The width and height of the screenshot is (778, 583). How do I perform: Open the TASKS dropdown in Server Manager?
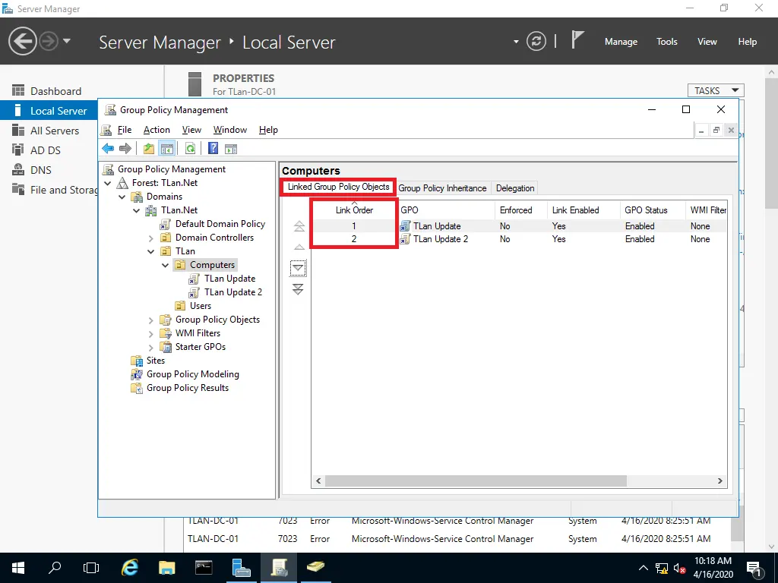(716, 91)
